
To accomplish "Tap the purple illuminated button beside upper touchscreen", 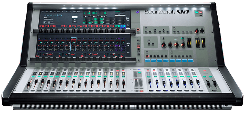I will click(x=137, y=12).
